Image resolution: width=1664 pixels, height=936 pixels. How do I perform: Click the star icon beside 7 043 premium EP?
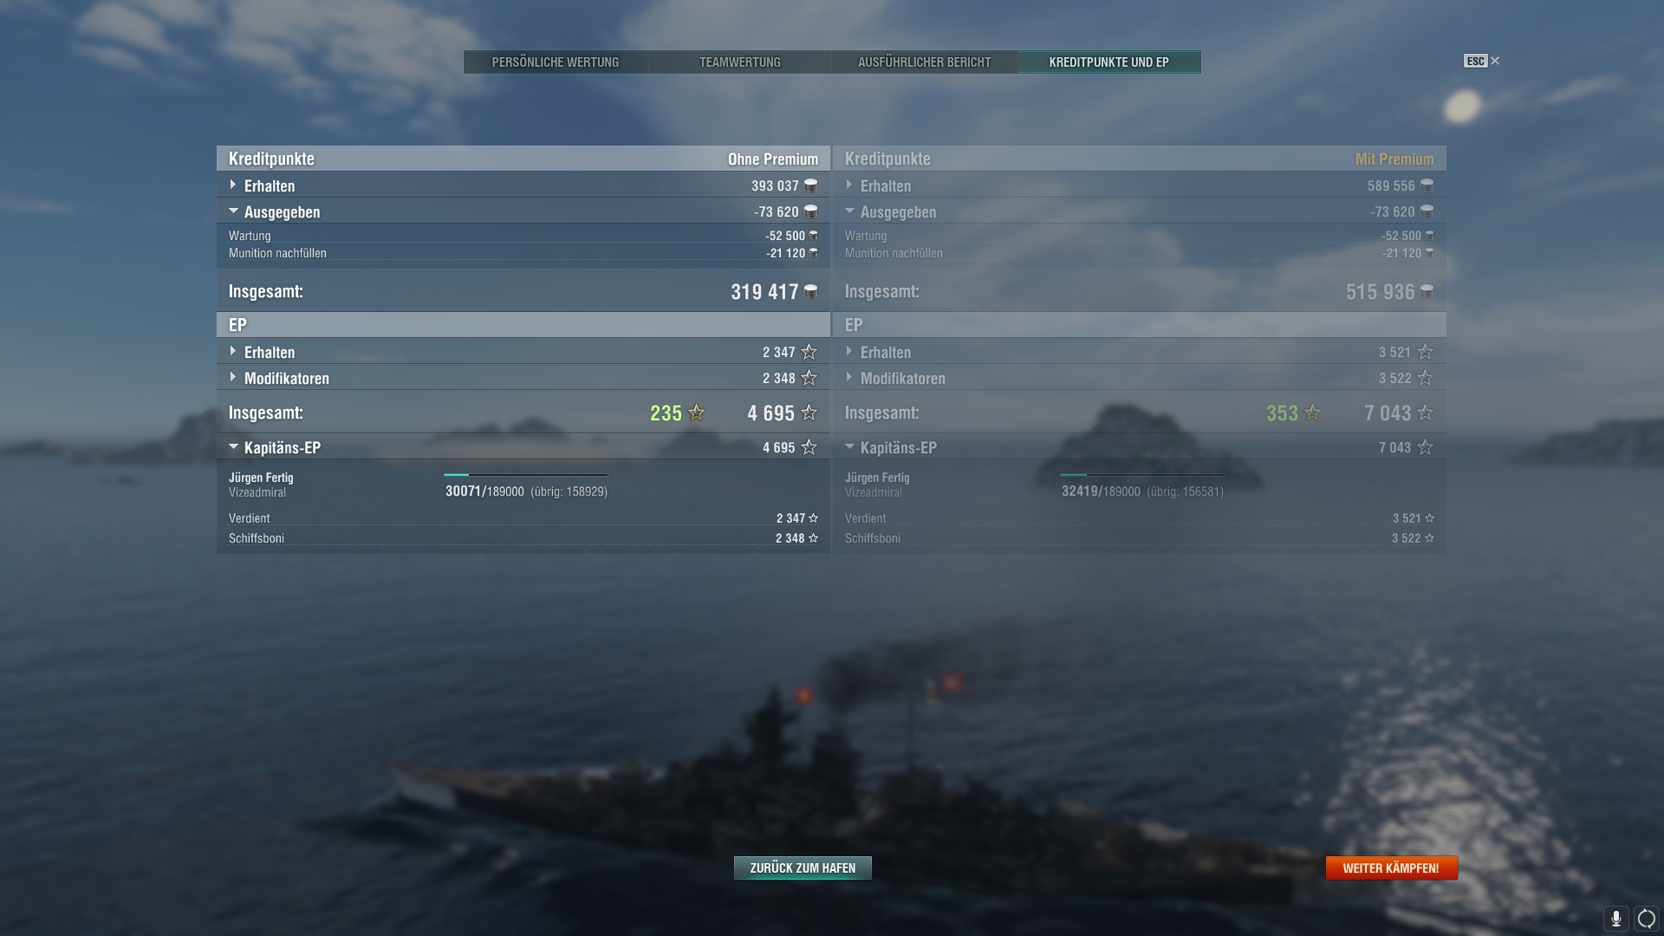(x=1425, y=413)
